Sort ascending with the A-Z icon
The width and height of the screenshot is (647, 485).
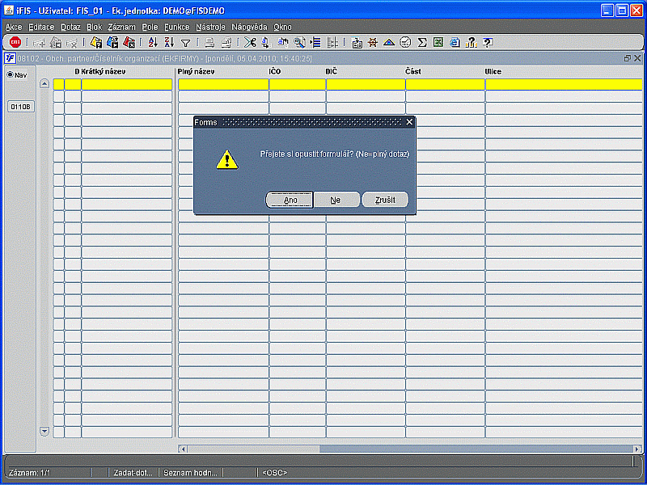[153, 42]
